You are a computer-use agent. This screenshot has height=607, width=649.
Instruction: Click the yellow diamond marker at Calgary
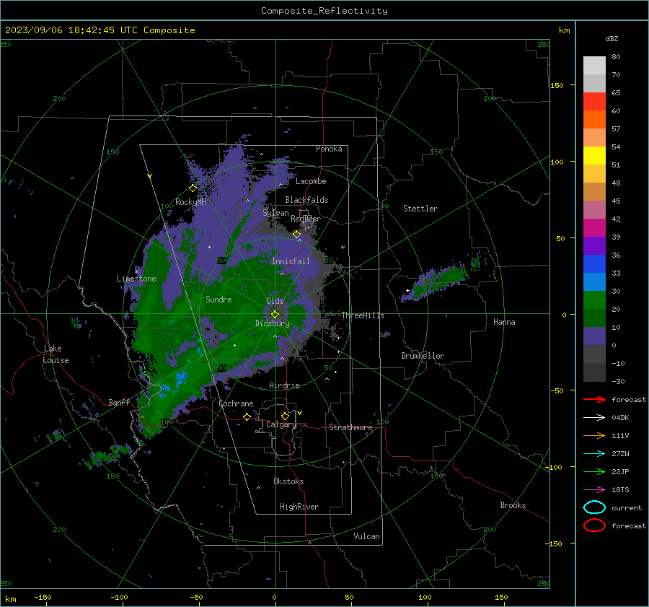coord(285,416)
